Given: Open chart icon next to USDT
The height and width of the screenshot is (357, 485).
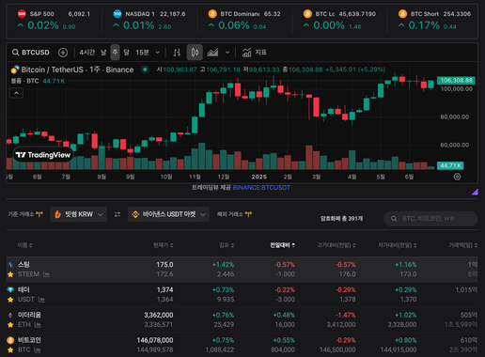Looking at the screenshot, I should 41,300.
